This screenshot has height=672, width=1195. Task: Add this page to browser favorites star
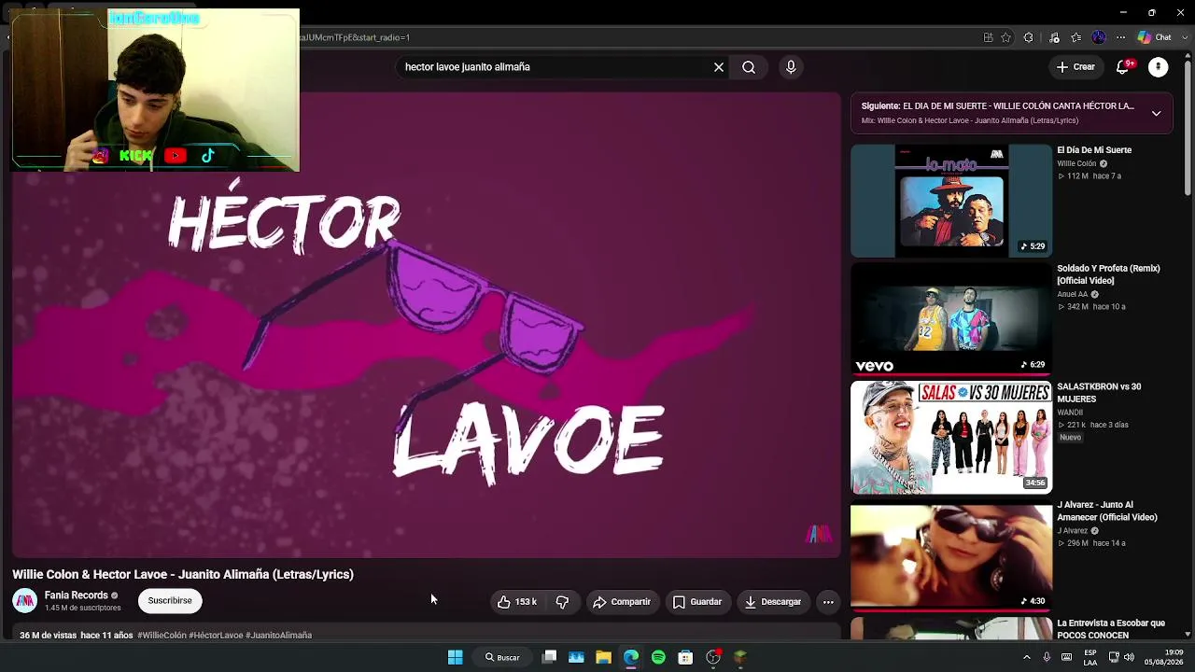click(1005, 37)
